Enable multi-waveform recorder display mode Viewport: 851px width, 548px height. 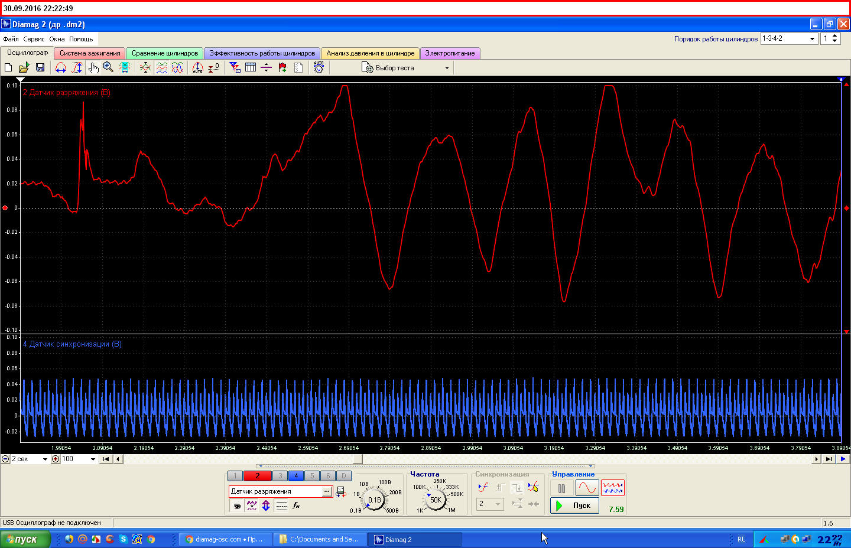(613, 488)
